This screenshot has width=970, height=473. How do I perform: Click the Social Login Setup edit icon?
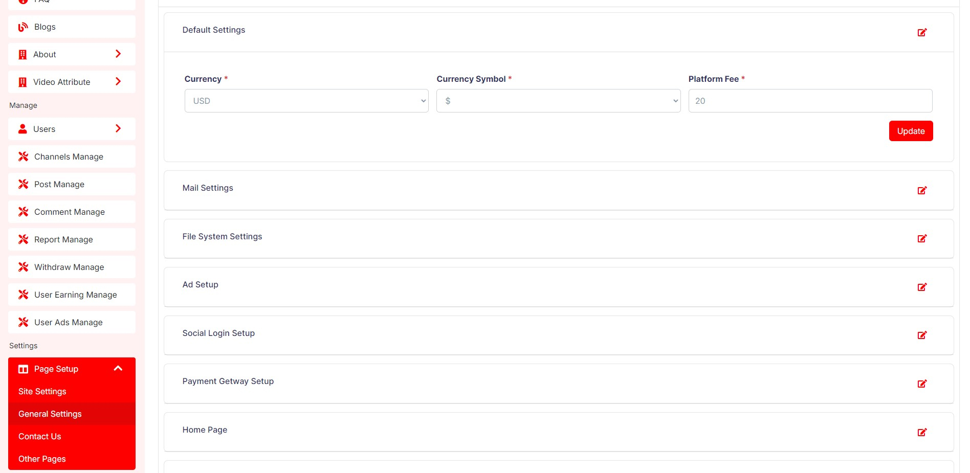point(922,335)
